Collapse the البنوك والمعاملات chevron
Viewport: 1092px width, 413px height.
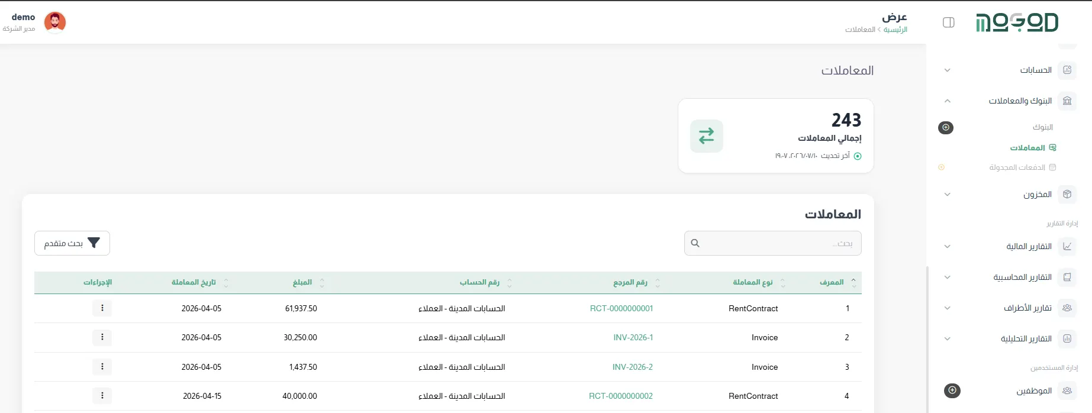[947, 101]
